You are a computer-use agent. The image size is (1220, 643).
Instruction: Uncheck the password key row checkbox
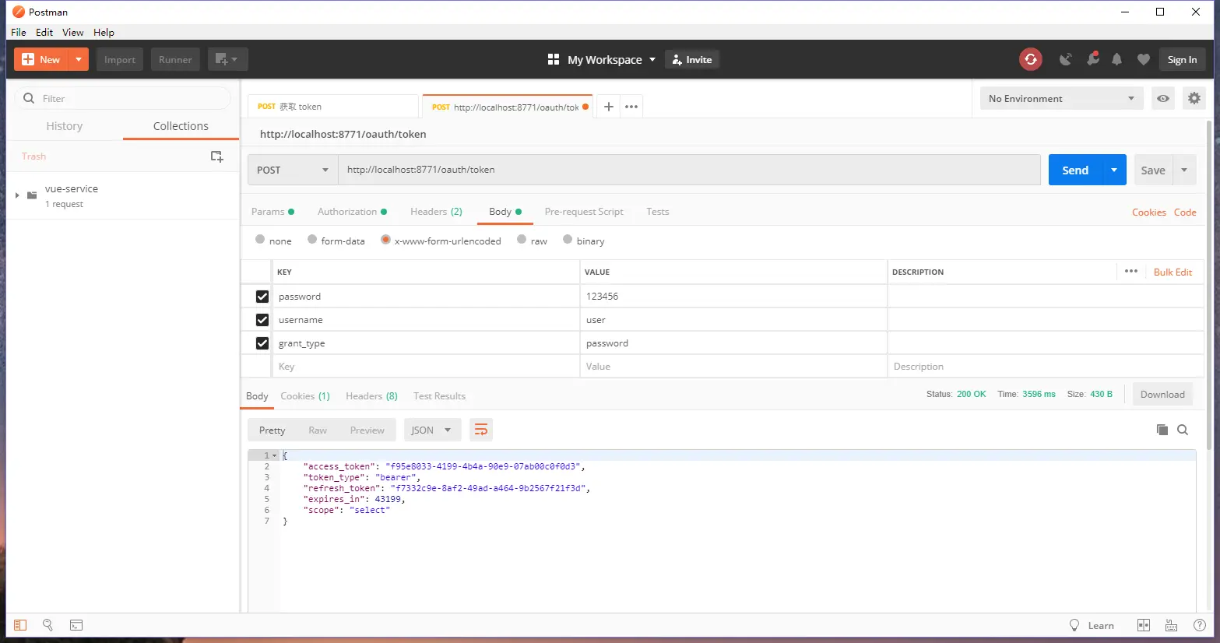(262, 297)
